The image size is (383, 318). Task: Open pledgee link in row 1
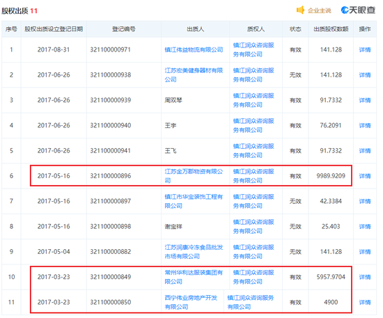point(253,50)
